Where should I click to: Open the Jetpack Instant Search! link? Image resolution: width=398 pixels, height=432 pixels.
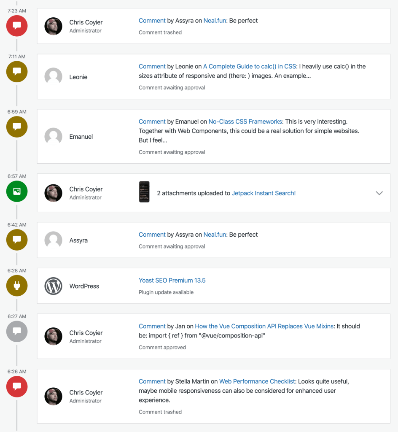264,193
